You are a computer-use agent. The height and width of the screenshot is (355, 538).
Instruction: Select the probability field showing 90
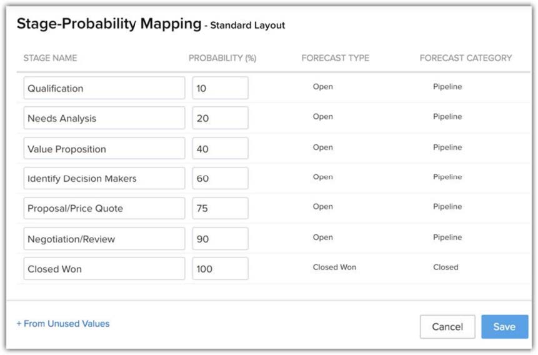(x=220, y=239)
